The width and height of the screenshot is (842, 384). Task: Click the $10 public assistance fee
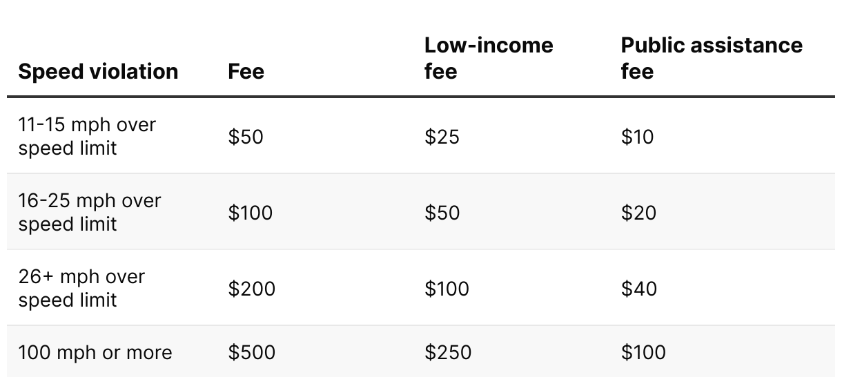pyautogui.click(x=637, y=137)
